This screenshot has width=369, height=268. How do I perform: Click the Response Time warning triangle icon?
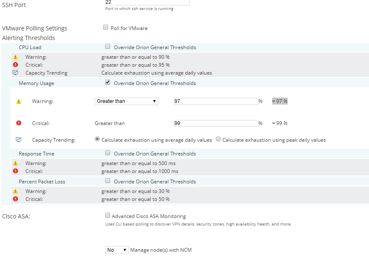pos(15,163)
